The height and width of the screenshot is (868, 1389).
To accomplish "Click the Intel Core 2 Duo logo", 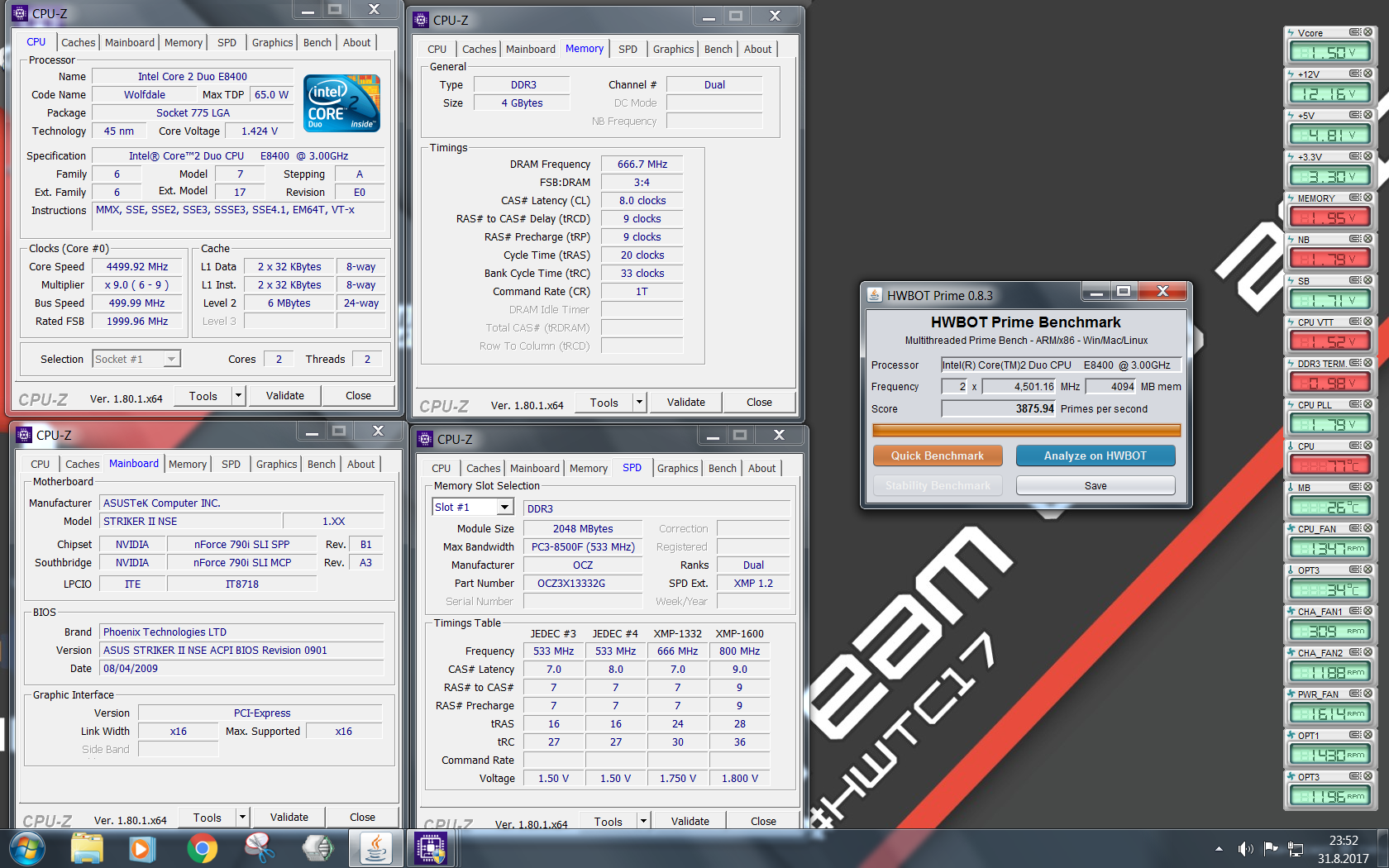I will tap(341, 103).
